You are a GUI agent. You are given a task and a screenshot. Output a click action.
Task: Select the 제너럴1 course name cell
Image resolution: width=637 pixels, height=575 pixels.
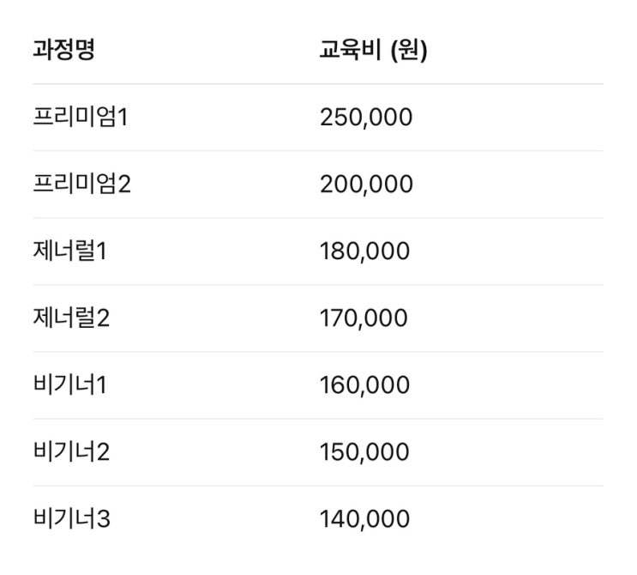(72, 251)
